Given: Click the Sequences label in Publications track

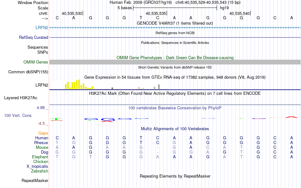Looking at the screenshot, I should [x=38, y=47].
